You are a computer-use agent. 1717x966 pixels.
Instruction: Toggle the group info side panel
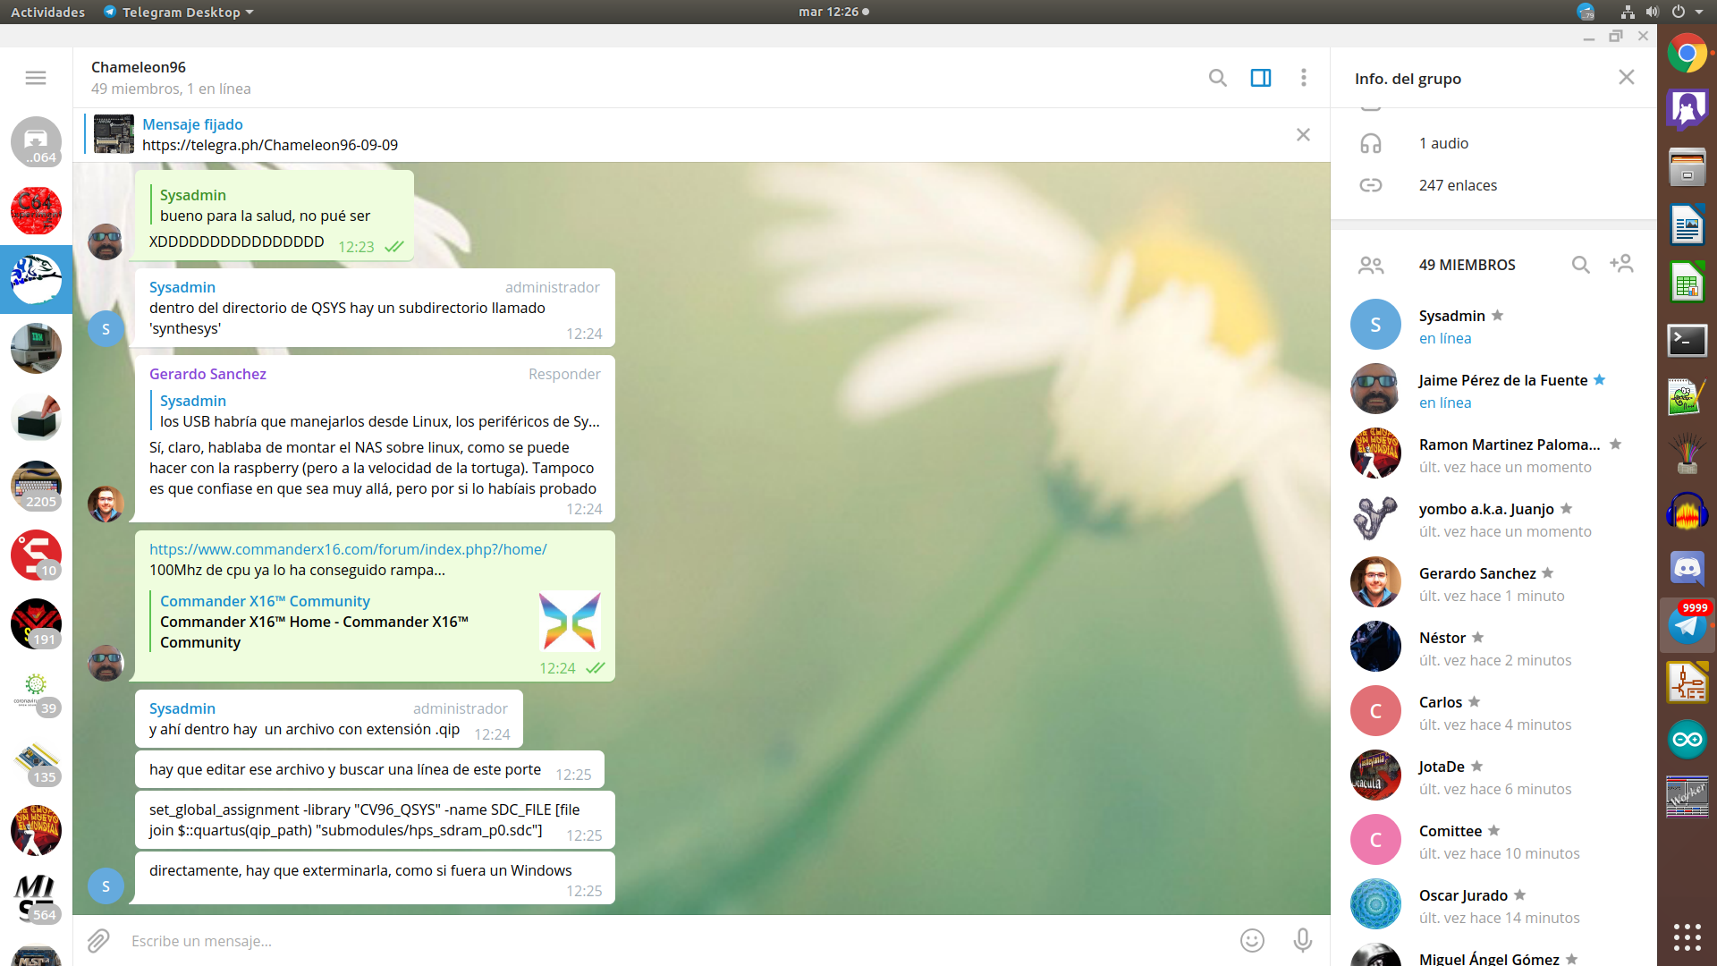coord(1260,78)
